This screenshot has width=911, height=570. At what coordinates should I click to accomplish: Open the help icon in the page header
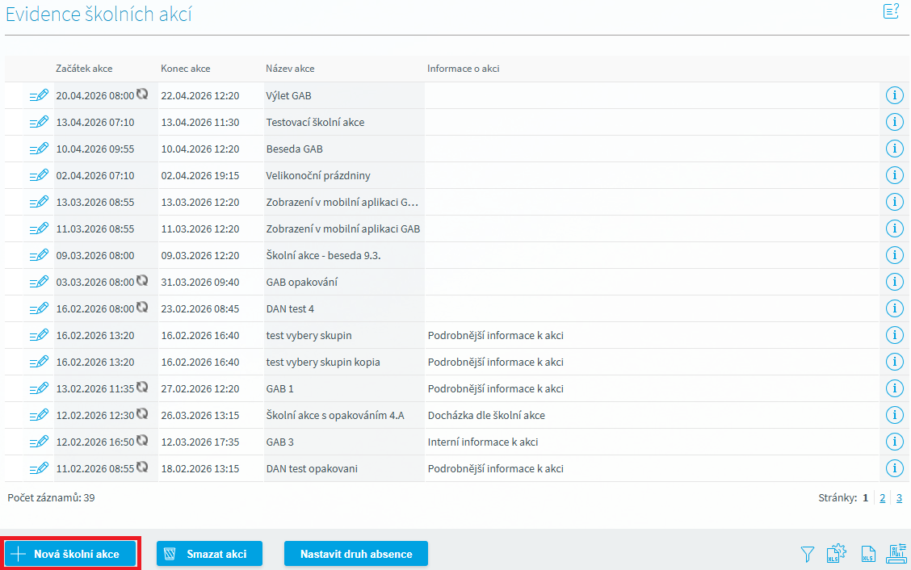[891, 12]
